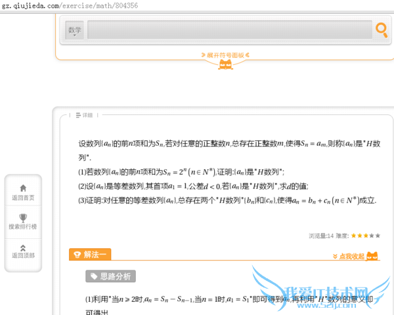Open the 数学 subject dropdown

[74, 30]
